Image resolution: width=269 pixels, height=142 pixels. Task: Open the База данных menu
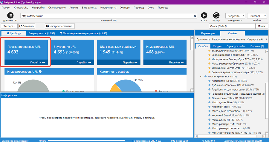pyautogui.click(x=89, y=7)
